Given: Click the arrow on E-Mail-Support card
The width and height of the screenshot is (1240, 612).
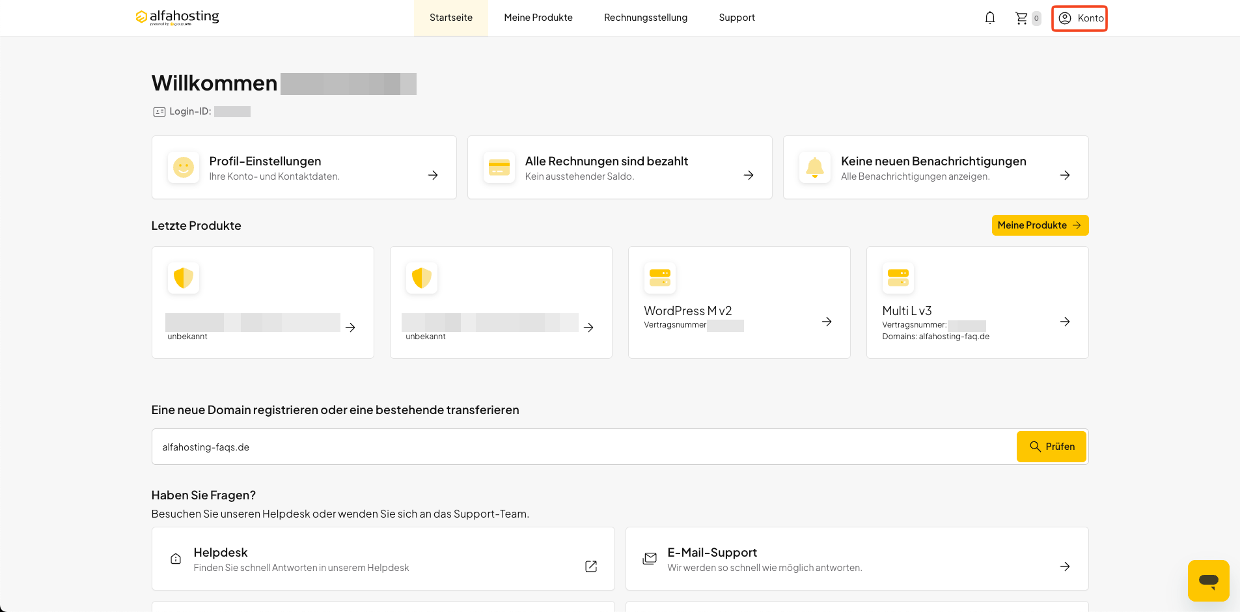Looking at the screenshot, I should point(1065,566).
